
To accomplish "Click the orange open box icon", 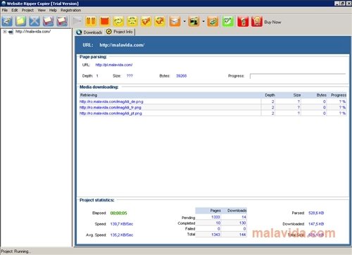I will 175,21.
